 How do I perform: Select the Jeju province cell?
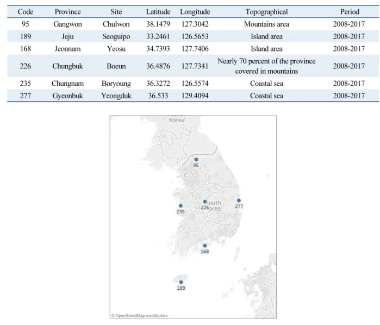click(67, 36)
